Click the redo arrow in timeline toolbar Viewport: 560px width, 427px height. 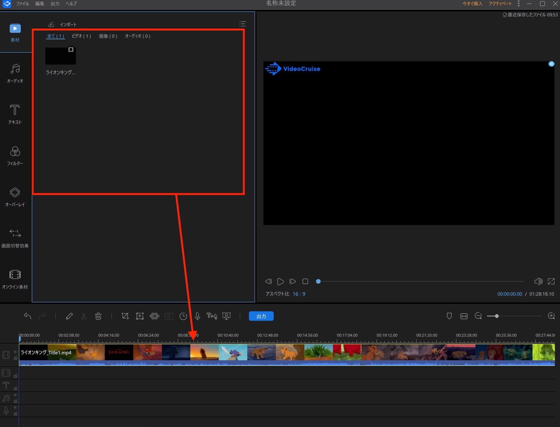click(42, 316)
